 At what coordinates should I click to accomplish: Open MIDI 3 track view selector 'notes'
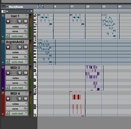coord(17,78)
